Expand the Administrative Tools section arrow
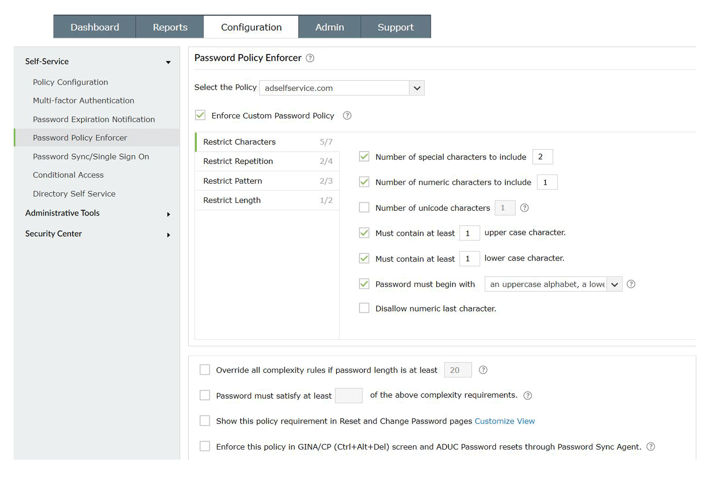This screenshot has height=477, width=710. click(x=169, y=214)
